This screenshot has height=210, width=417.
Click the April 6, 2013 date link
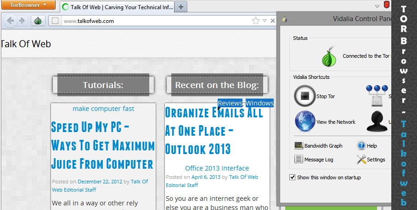coord(206,177)
